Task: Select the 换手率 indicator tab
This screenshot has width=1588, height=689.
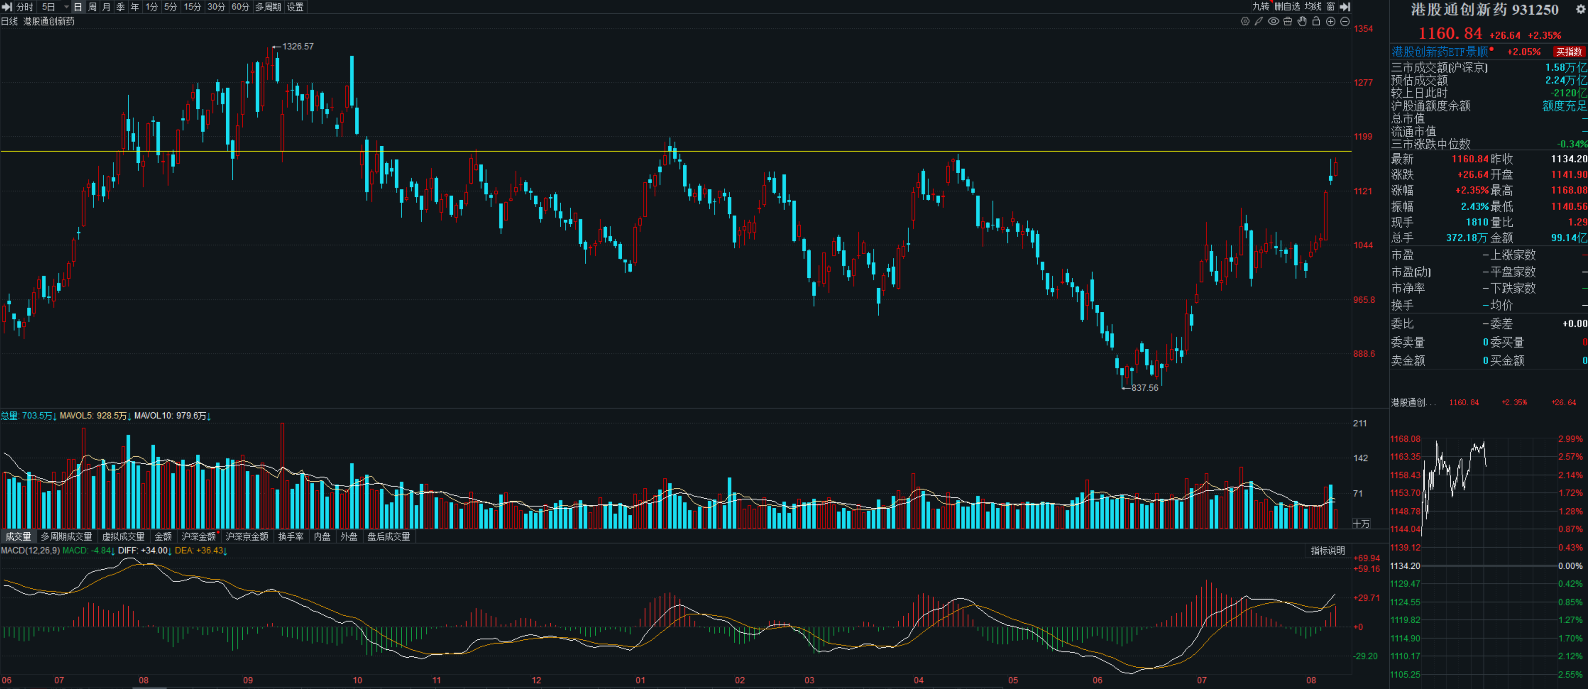Action: point(291,537)
